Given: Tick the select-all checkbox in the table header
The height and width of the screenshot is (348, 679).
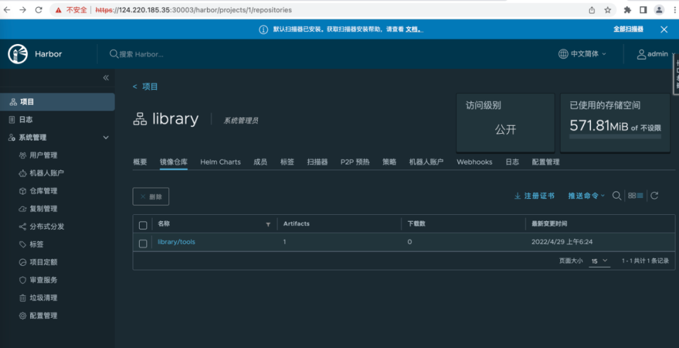Looking at the screenshot, I should click(x=143, y=225).
